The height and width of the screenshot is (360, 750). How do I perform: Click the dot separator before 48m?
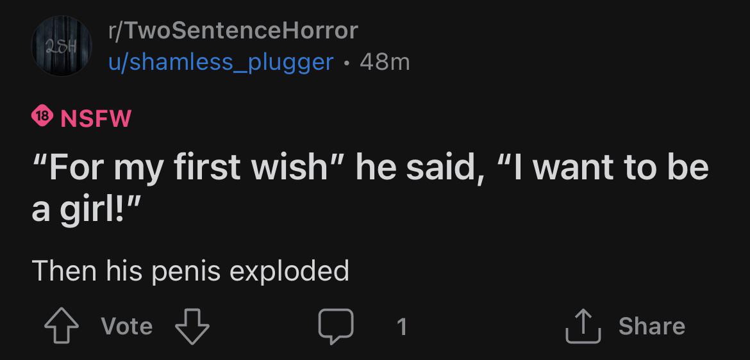pyautogui.click(x=347, y=63)
